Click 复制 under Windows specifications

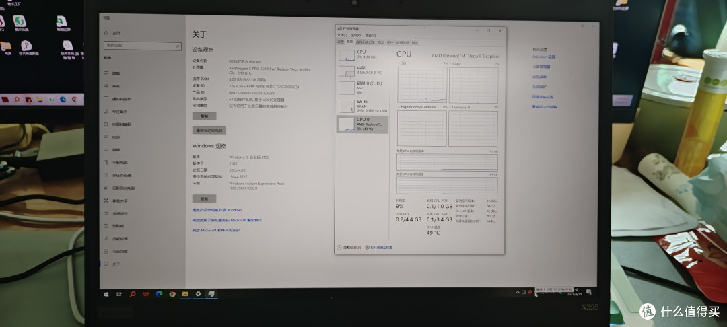pyautogui.click(x=205, y=198)
